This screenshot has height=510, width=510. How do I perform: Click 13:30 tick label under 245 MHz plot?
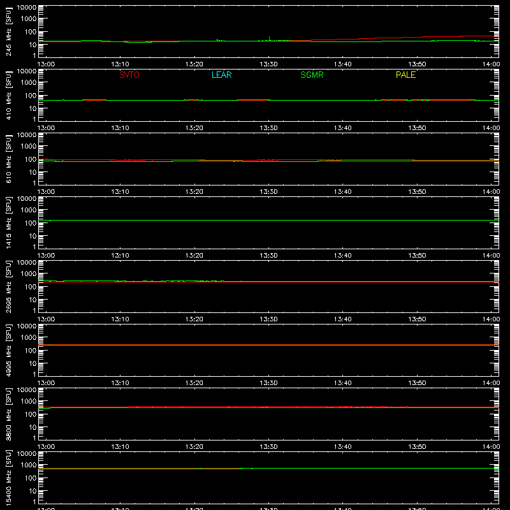coord(268,64)
